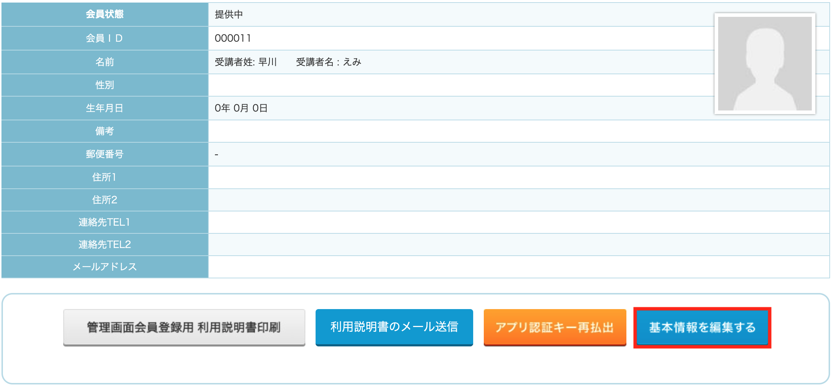
Task: Click the 会員ＩＤ label cell
Action: coord(105,38)
